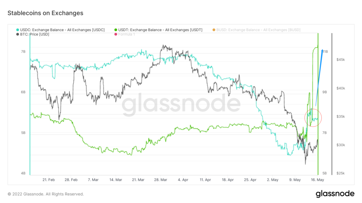Click the glassnode logo at bottom right
This screenshot has height=203, width=362.
tap(335, 194)
